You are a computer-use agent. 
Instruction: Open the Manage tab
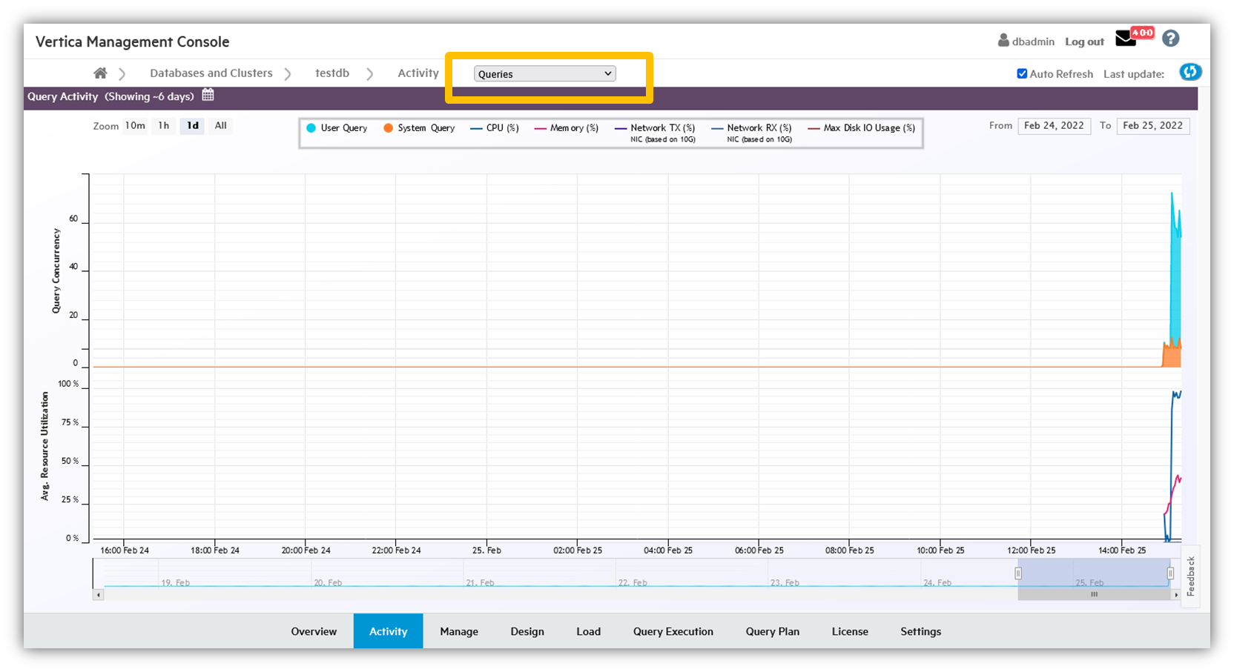click(x=459, y=631)
